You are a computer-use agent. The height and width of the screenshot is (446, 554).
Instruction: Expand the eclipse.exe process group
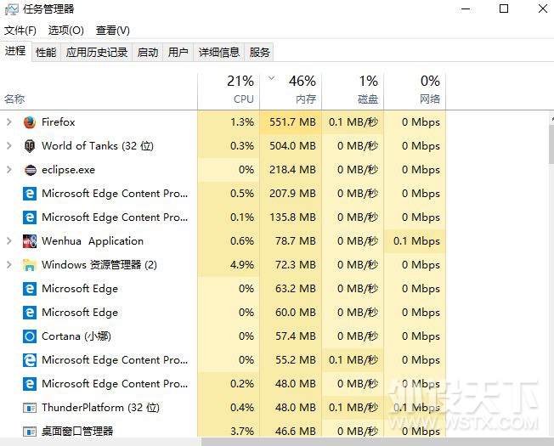9,170
